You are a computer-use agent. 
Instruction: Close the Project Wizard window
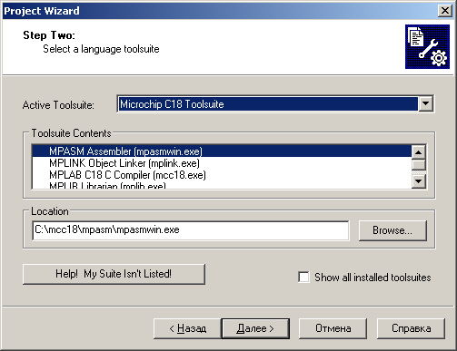click(x=445, y=11)
